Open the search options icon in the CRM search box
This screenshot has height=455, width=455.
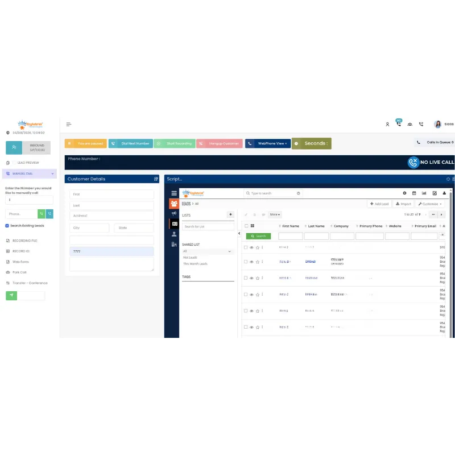[298, 193]
